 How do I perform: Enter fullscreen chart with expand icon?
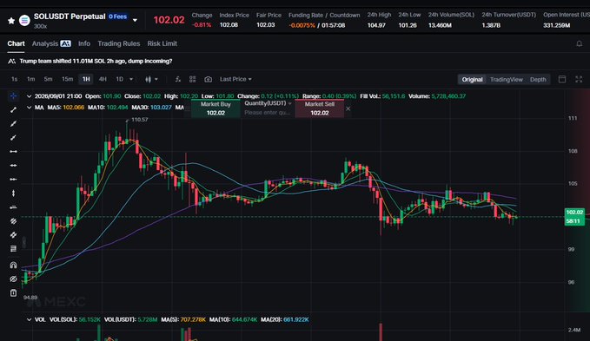coord(579,79)
